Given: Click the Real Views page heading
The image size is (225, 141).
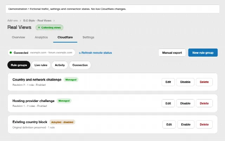Looking at the screenshot, I should [19, 27].
